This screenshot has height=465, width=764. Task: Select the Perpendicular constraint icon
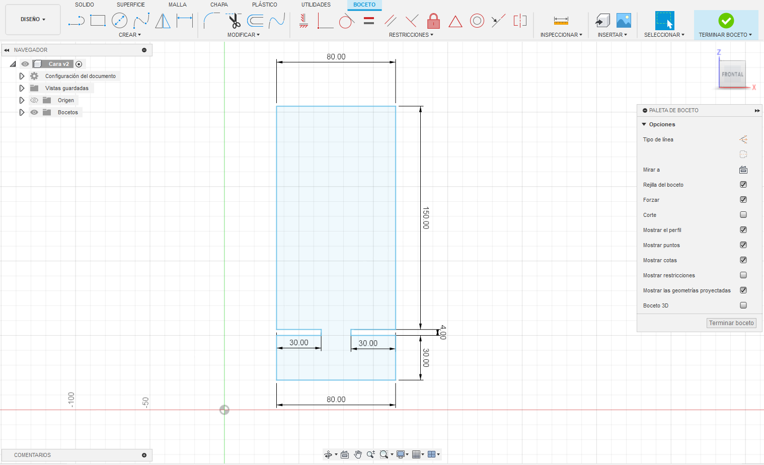coord(412,21)
